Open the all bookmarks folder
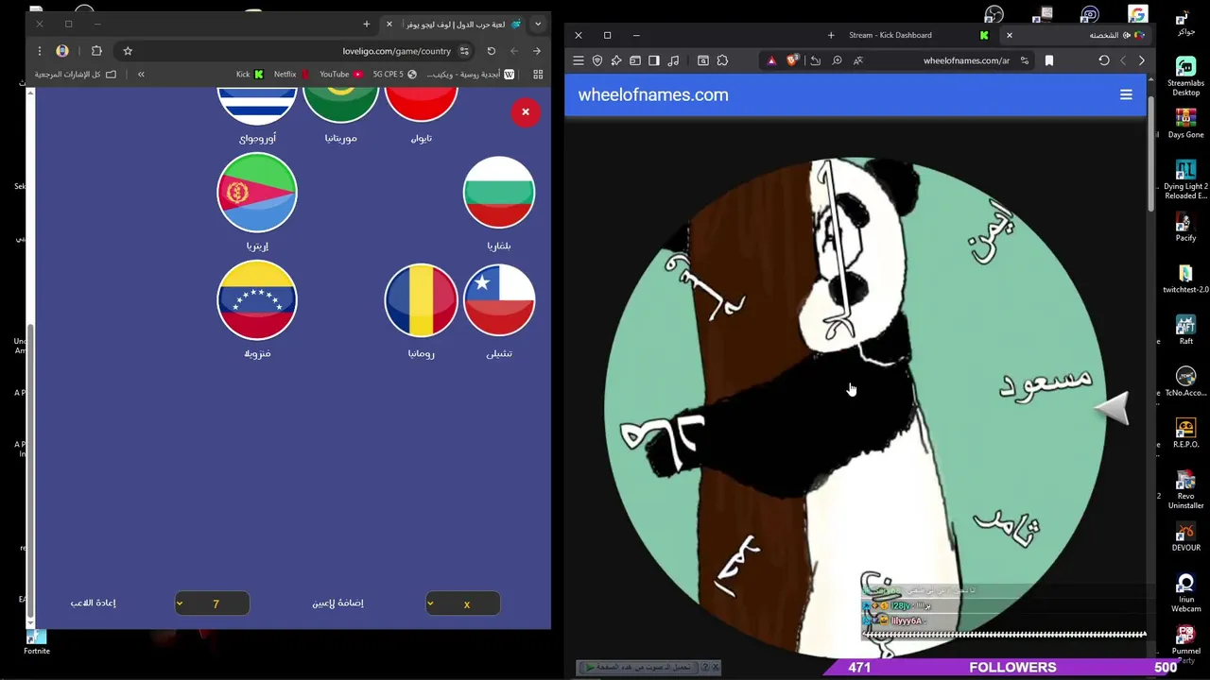The image size is (1210, 680). pyautogui.click(x=75, y=74)
